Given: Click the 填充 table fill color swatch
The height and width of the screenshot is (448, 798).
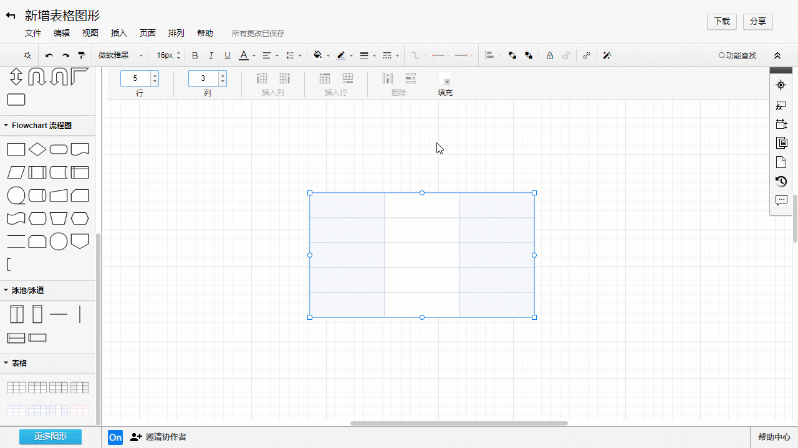Looking at the screenshot, I should 445,79.
